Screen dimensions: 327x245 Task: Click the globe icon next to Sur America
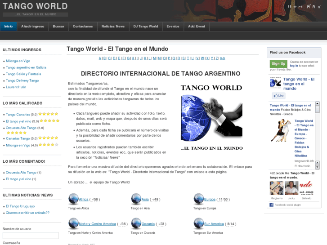point(198,223)
